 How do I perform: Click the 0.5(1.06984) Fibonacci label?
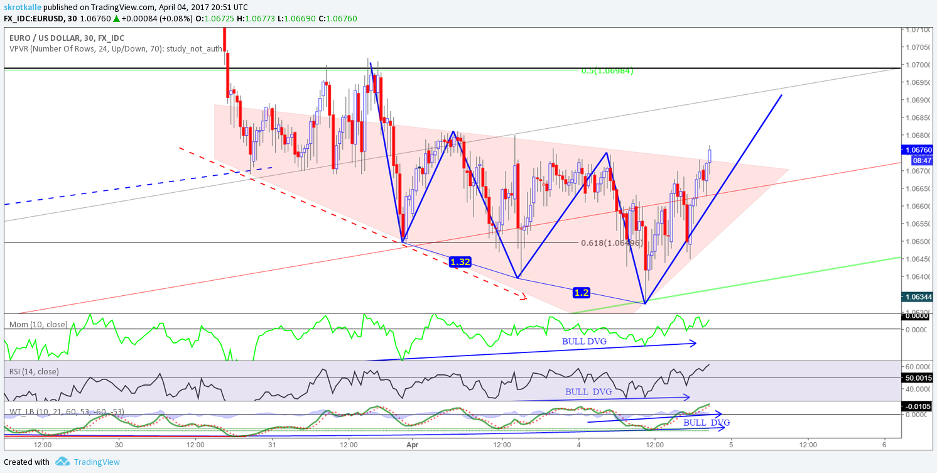pyautogui.click(x=607, y=71)
